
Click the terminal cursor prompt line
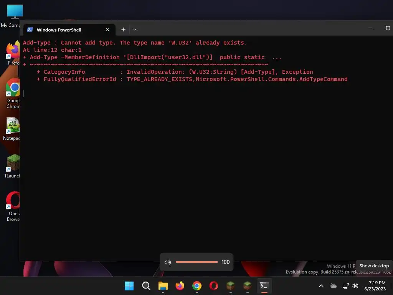coord(23,94)
